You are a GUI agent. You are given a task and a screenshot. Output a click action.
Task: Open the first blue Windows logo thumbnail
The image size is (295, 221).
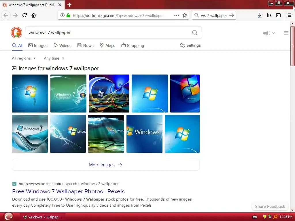point(30,94)
